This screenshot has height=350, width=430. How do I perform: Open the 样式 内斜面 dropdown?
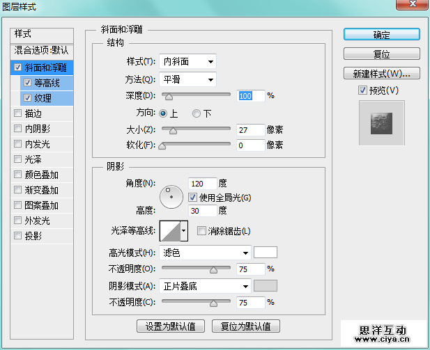[187, 62]
